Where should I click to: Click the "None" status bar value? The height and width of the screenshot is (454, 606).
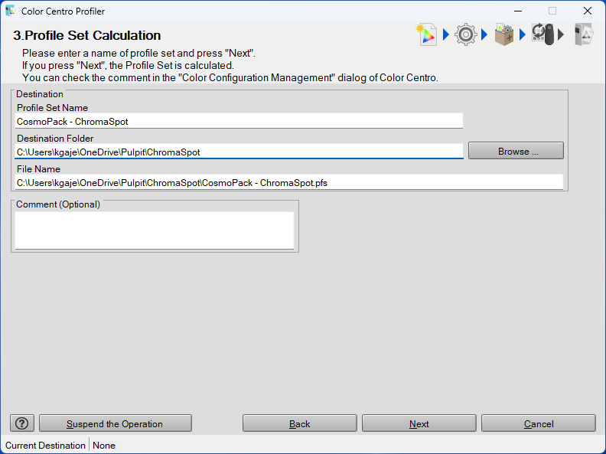click(x=104, y=446)
